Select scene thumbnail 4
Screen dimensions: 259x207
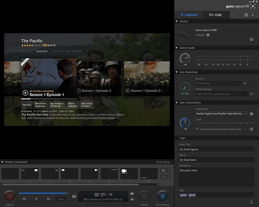click(x=69, y=174)
